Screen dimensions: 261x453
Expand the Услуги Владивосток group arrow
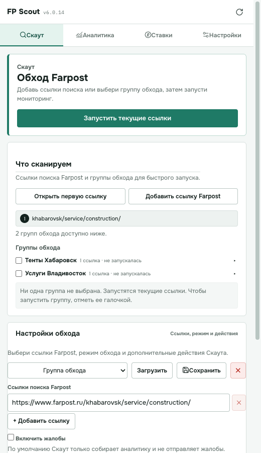tap(234, 274)
